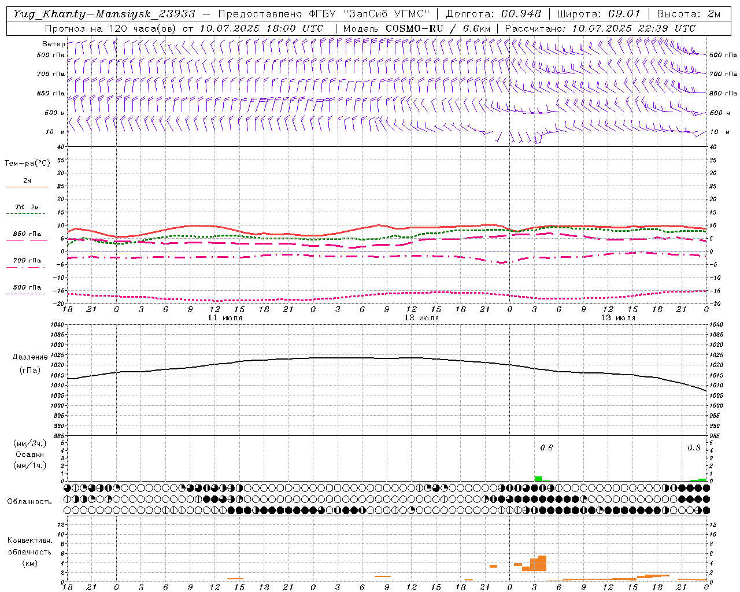Viewport: 740px width, 592px height.
Task: Click the 12 июля date label
Action: [421, 318]
